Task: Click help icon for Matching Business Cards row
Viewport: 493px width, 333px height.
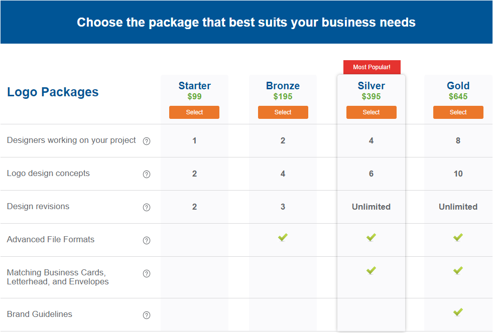Action: tap(147, 274)
